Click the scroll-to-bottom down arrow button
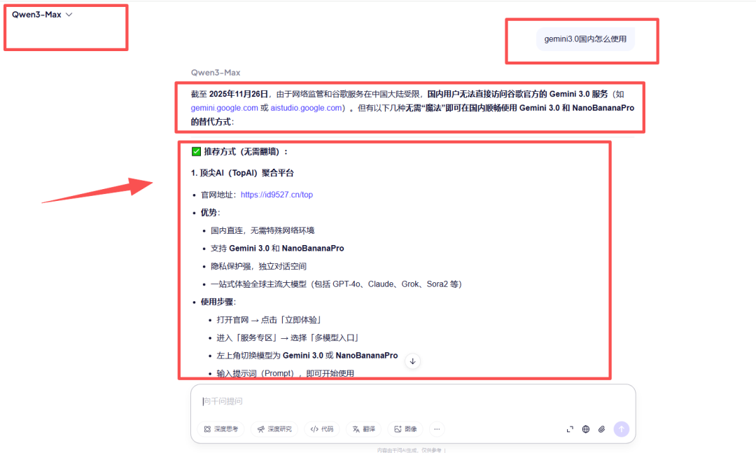Screen dimensions: 756x453 click(x=413, y=361)
